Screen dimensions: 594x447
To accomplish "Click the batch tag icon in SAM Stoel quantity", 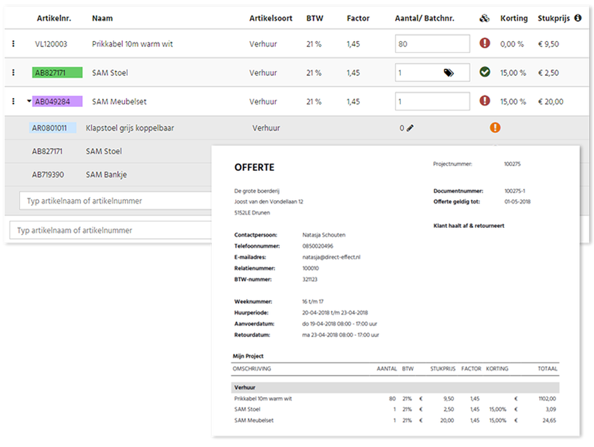I will 448,72.
